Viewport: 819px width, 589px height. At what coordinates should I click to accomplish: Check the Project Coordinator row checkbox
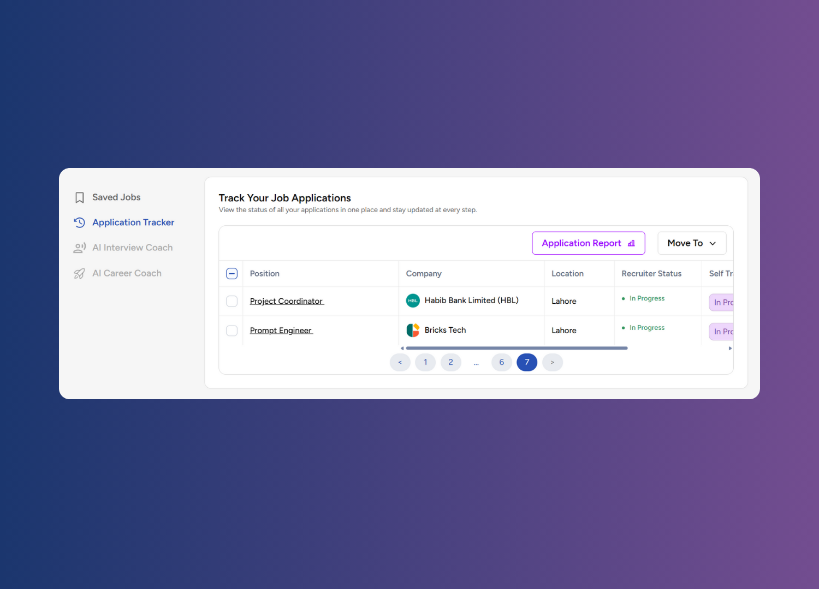click(232, 301)
